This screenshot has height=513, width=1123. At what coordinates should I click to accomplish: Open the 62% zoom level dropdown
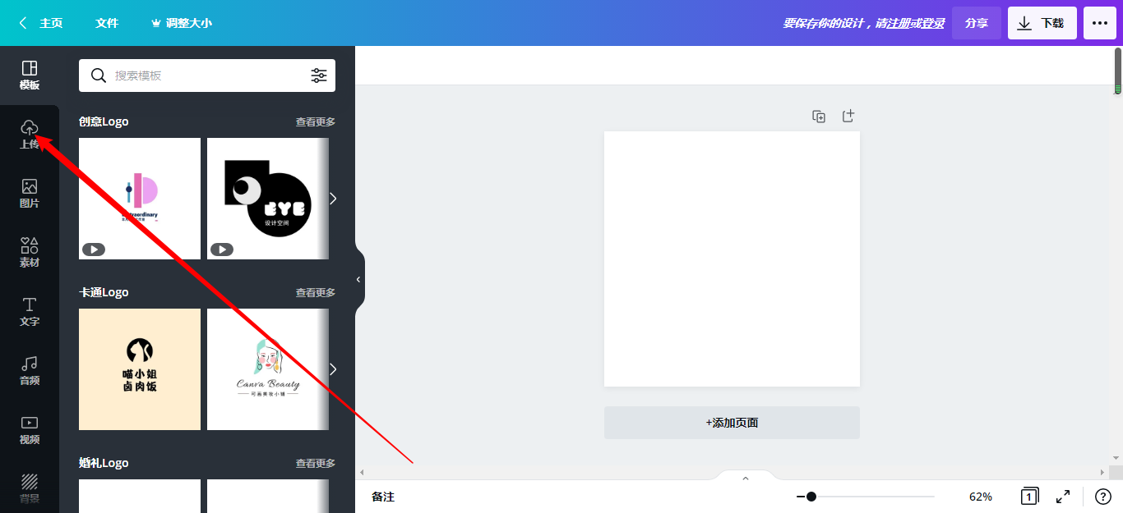(x=981, y=497)
